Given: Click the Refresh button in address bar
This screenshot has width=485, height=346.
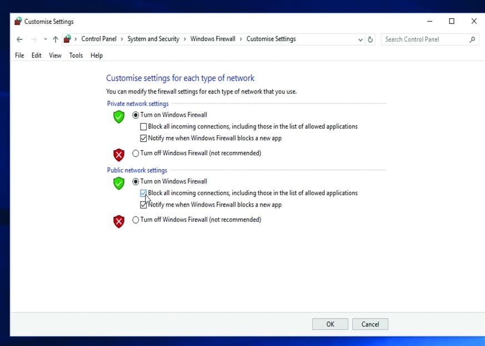Looking at the screenshot, I should (371, 39).
